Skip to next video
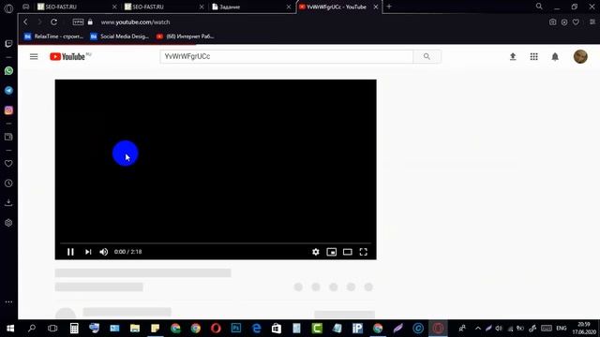The height and width of the screenshot is (337, 600). 88,252
